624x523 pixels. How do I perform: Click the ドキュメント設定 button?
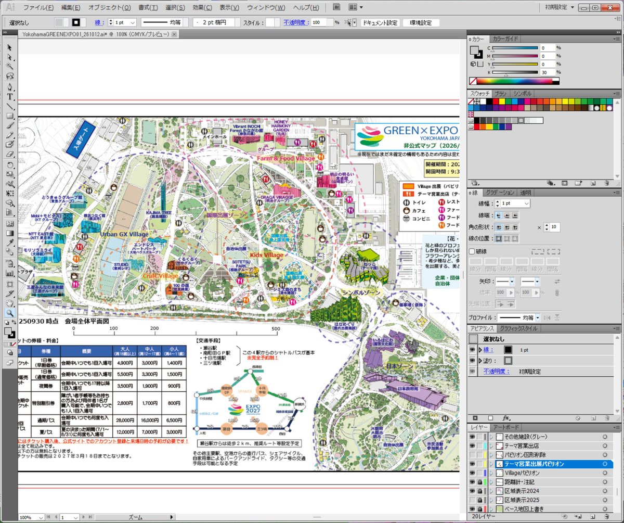[x=380, y=23]
